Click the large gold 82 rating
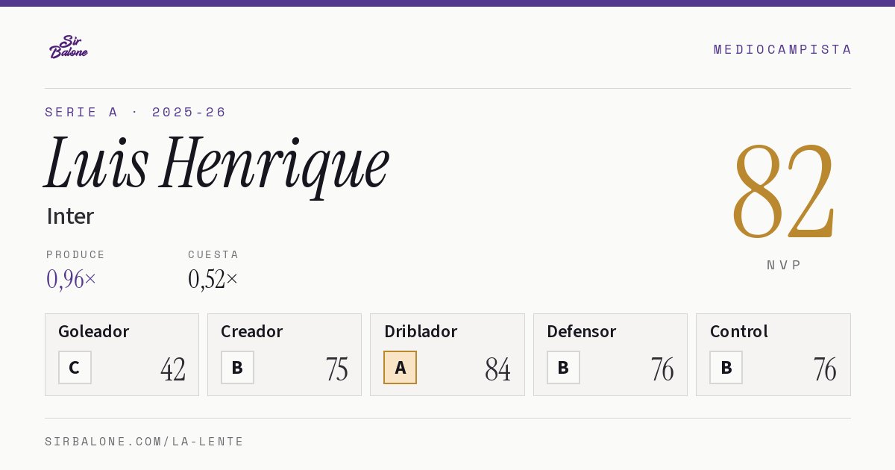The width and height of the screenshot is (895, 470). point(784,192)
